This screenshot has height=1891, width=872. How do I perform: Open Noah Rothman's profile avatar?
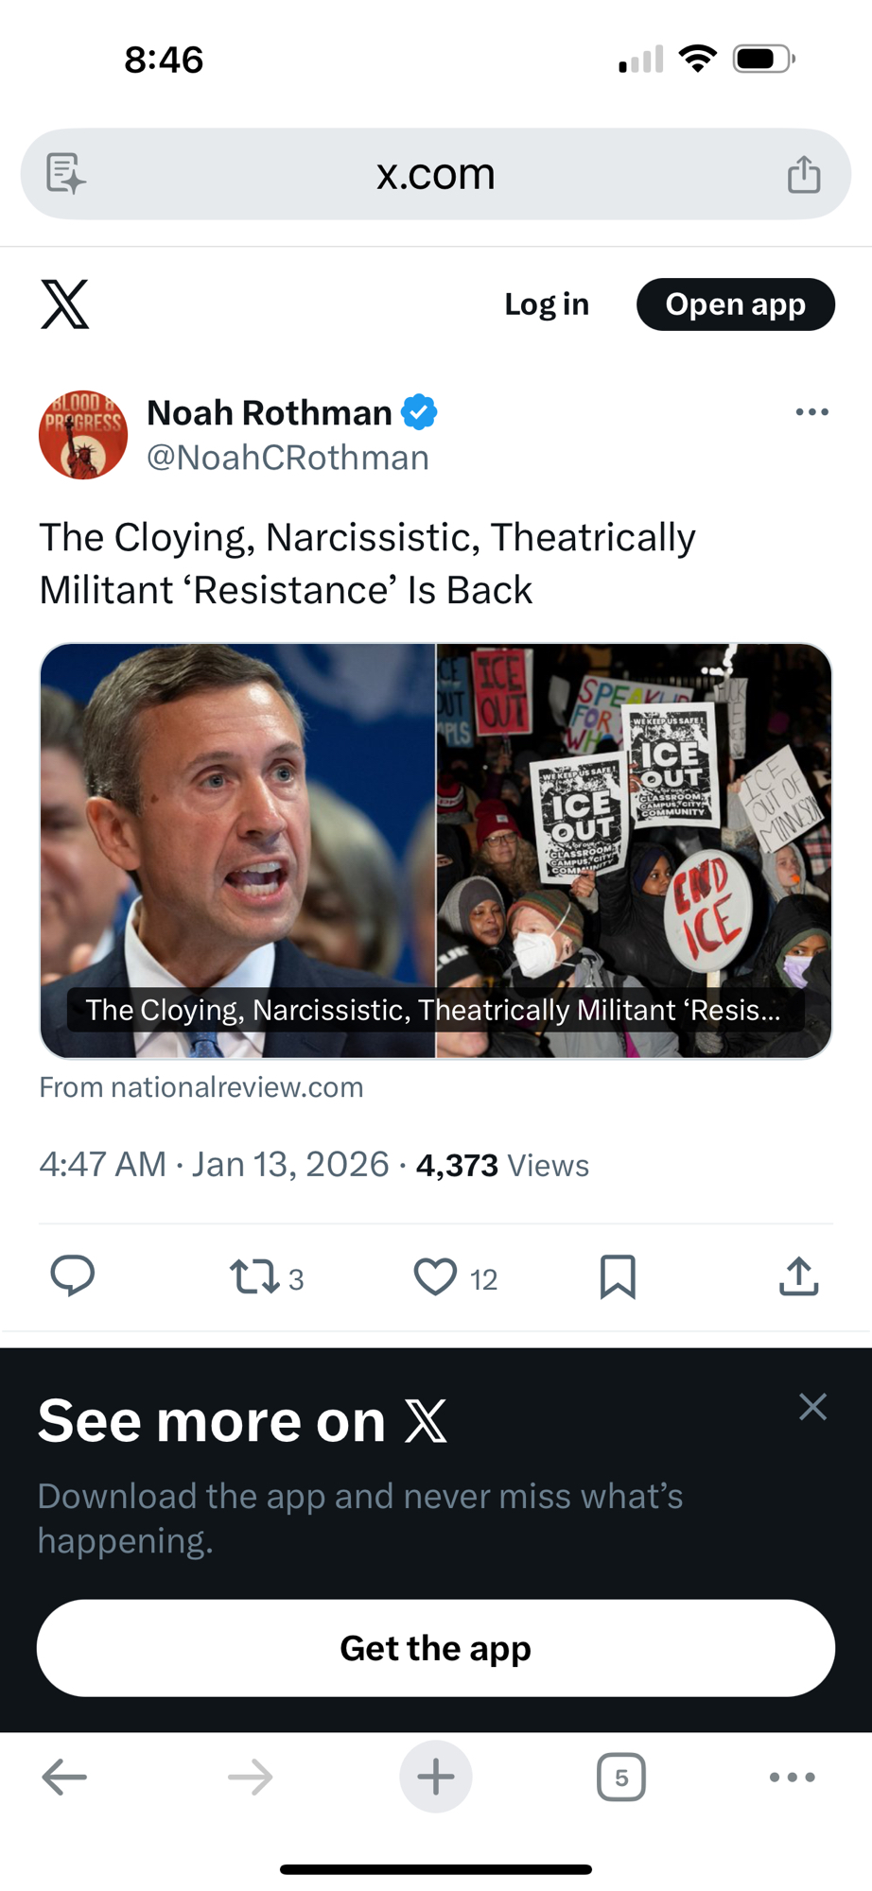[x=83, y=435]
